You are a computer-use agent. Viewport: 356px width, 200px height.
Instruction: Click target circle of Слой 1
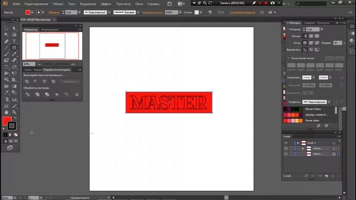pyautogui.click(x=334, y=143)
